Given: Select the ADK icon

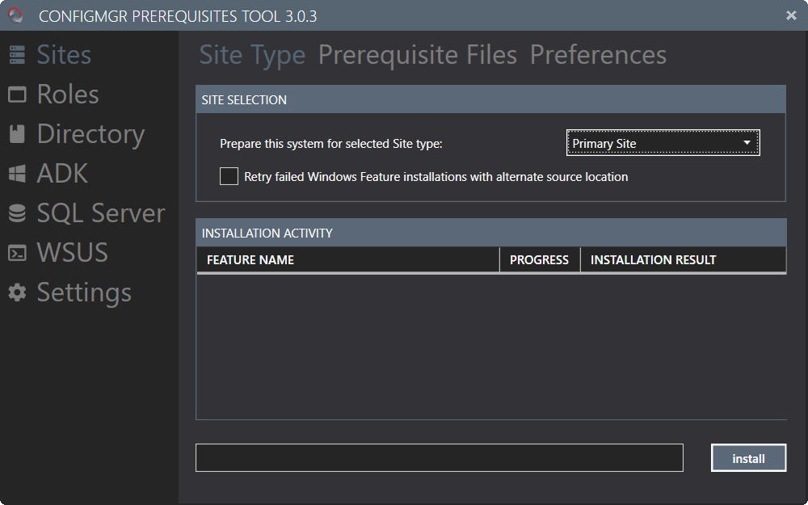Looking at the screenshot, I should pyautogui.click(x=18, y=173).
